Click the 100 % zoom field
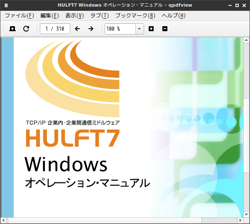The height and width of the screenshot is (224, 250). click(120, 29)
